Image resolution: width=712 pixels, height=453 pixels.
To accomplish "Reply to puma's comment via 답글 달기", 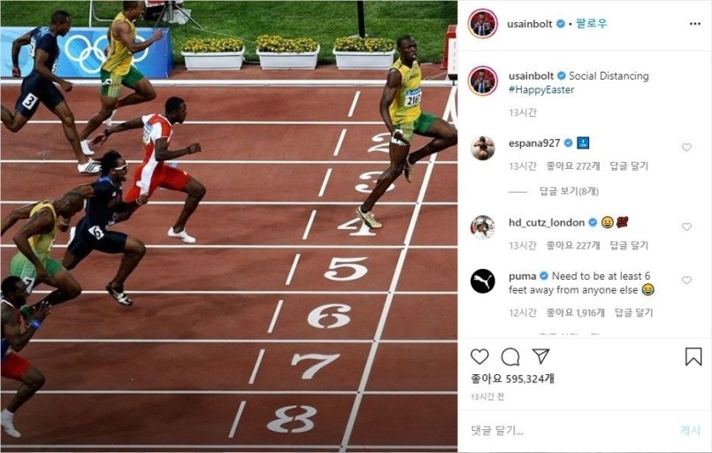I will click(634, 312).
